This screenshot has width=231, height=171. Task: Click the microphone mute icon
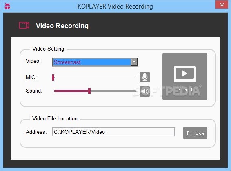coord(145,77)
